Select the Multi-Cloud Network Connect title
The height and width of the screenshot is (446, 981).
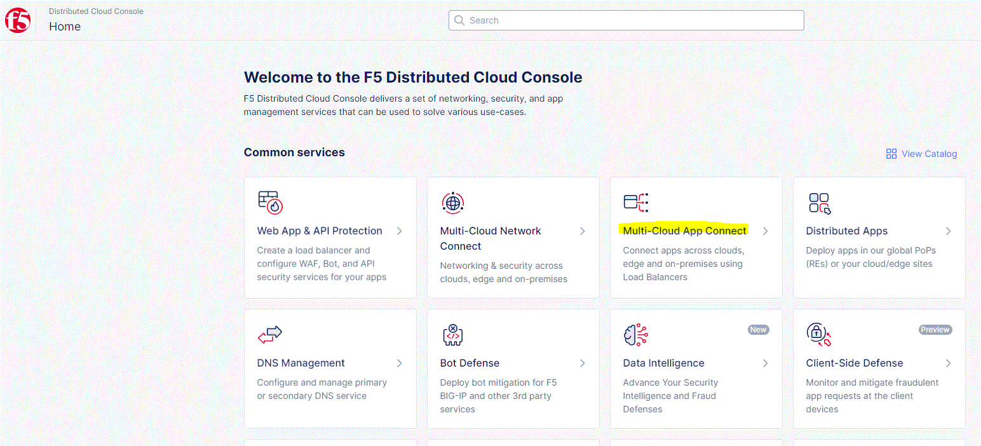point(490,239)
